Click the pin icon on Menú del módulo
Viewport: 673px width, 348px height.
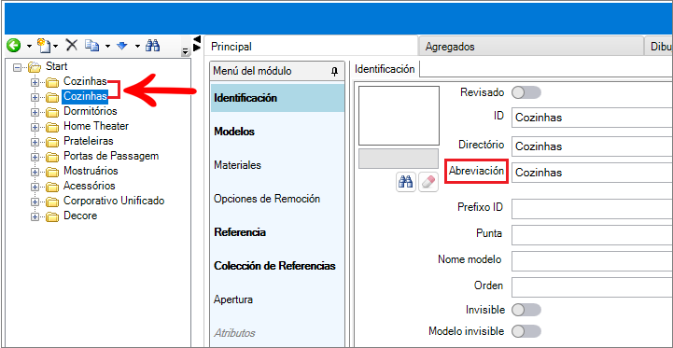pos(335,71)
